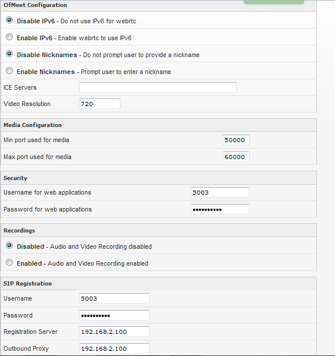Screen dimensions: 335x356
Task: Click the Min port used for media field
Action: pyautogui.click(x=236, y=140)
